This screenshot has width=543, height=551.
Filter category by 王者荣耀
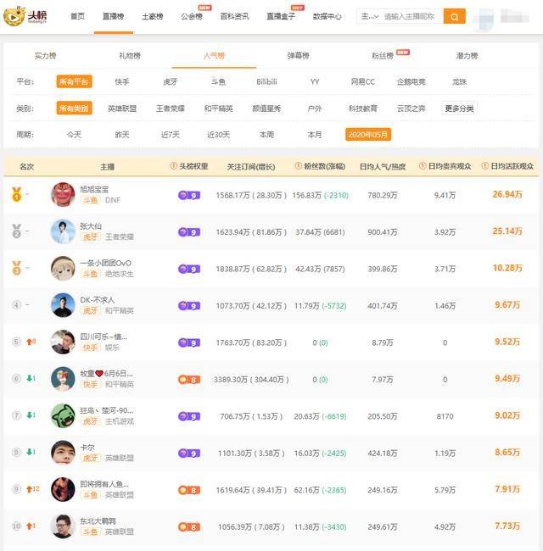point(171,109)
